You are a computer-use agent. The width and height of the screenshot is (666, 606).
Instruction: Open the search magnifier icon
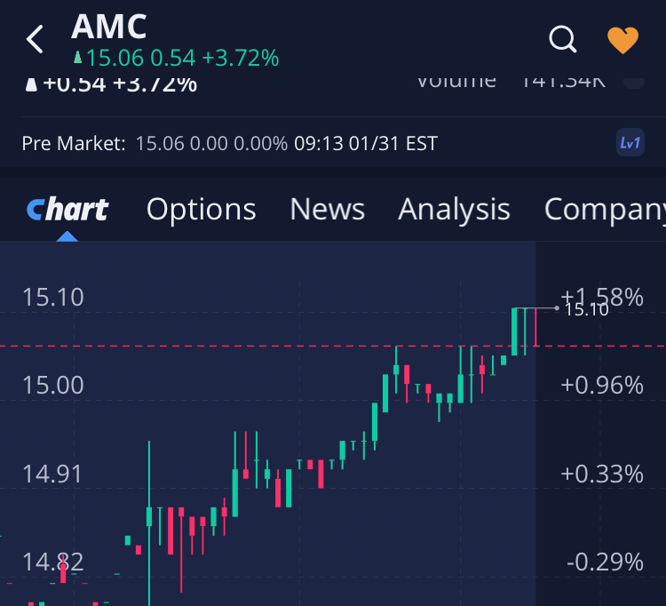click(563, 39)
